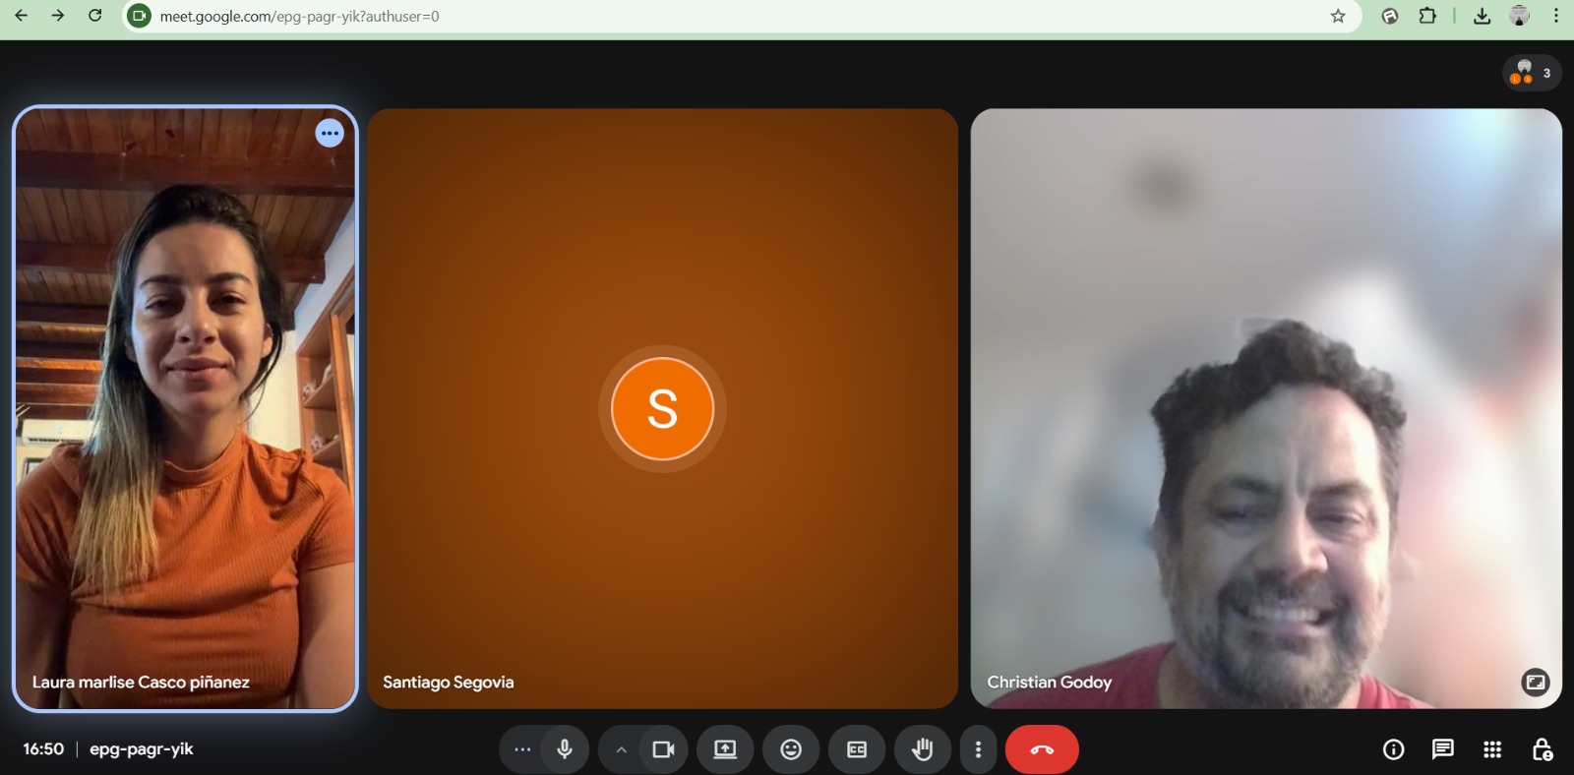Expand video settings chevron arrow
The image size is (1574, 775).
[621, 749]
